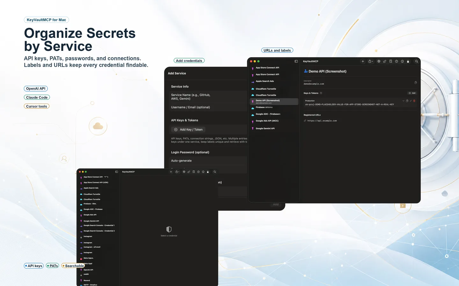Open share dropdown in Select a credential window
Screen dimensions: 459x286
pos(177,172)
